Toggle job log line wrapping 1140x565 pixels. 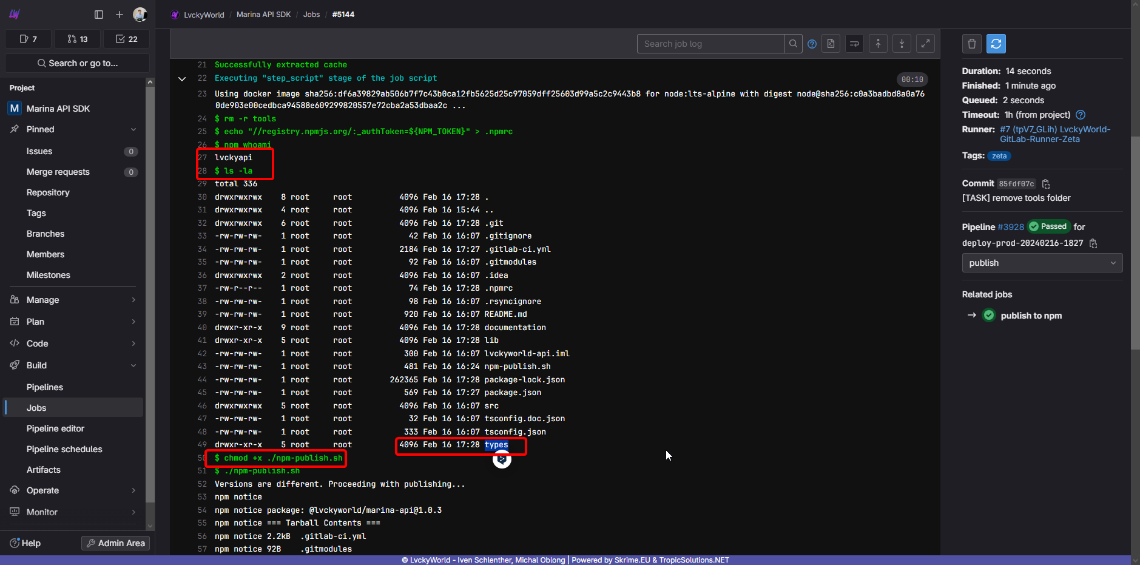click(854, 44)
